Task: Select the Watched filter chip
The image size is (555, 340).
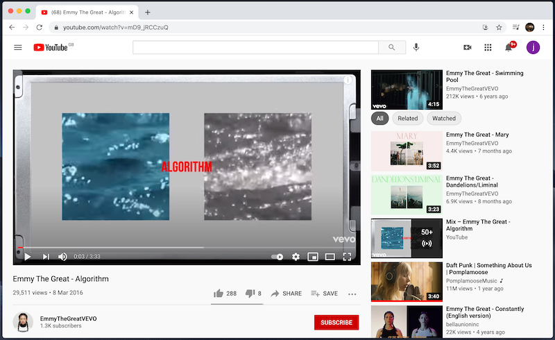Action: (x=444, y=119)
